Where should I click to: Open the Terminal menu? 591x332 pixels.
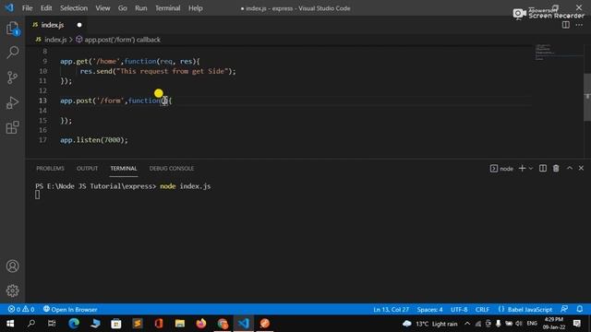pyautogui.click(x=168, y=8)
